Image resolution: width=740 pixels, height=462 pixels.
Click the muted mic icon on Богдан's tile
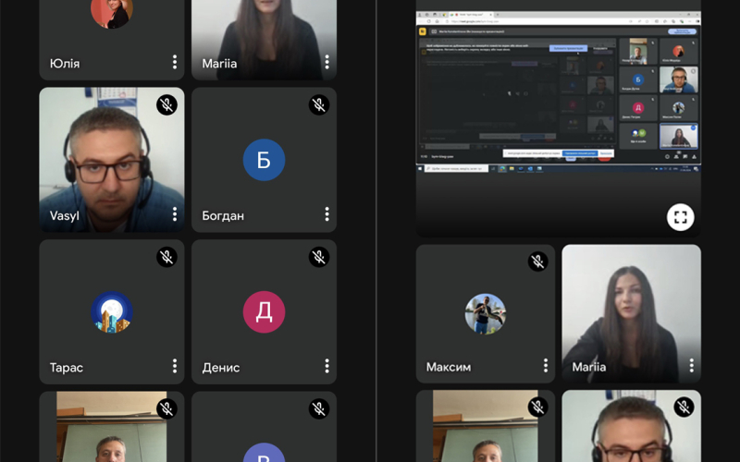(x=319, y=104)
